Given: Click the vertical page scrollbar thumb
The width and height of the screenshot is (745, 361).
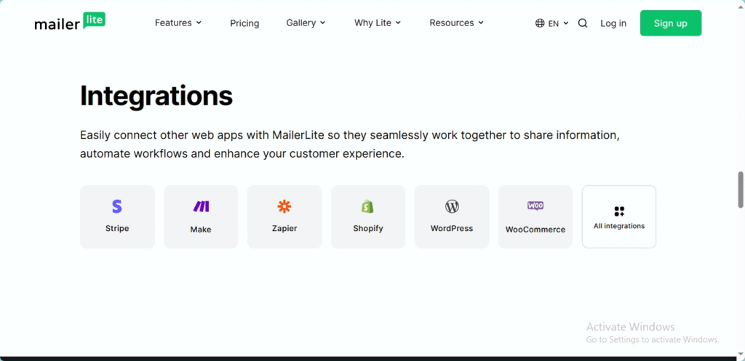Looking at the screenshot, I should (x=740, y=190).
